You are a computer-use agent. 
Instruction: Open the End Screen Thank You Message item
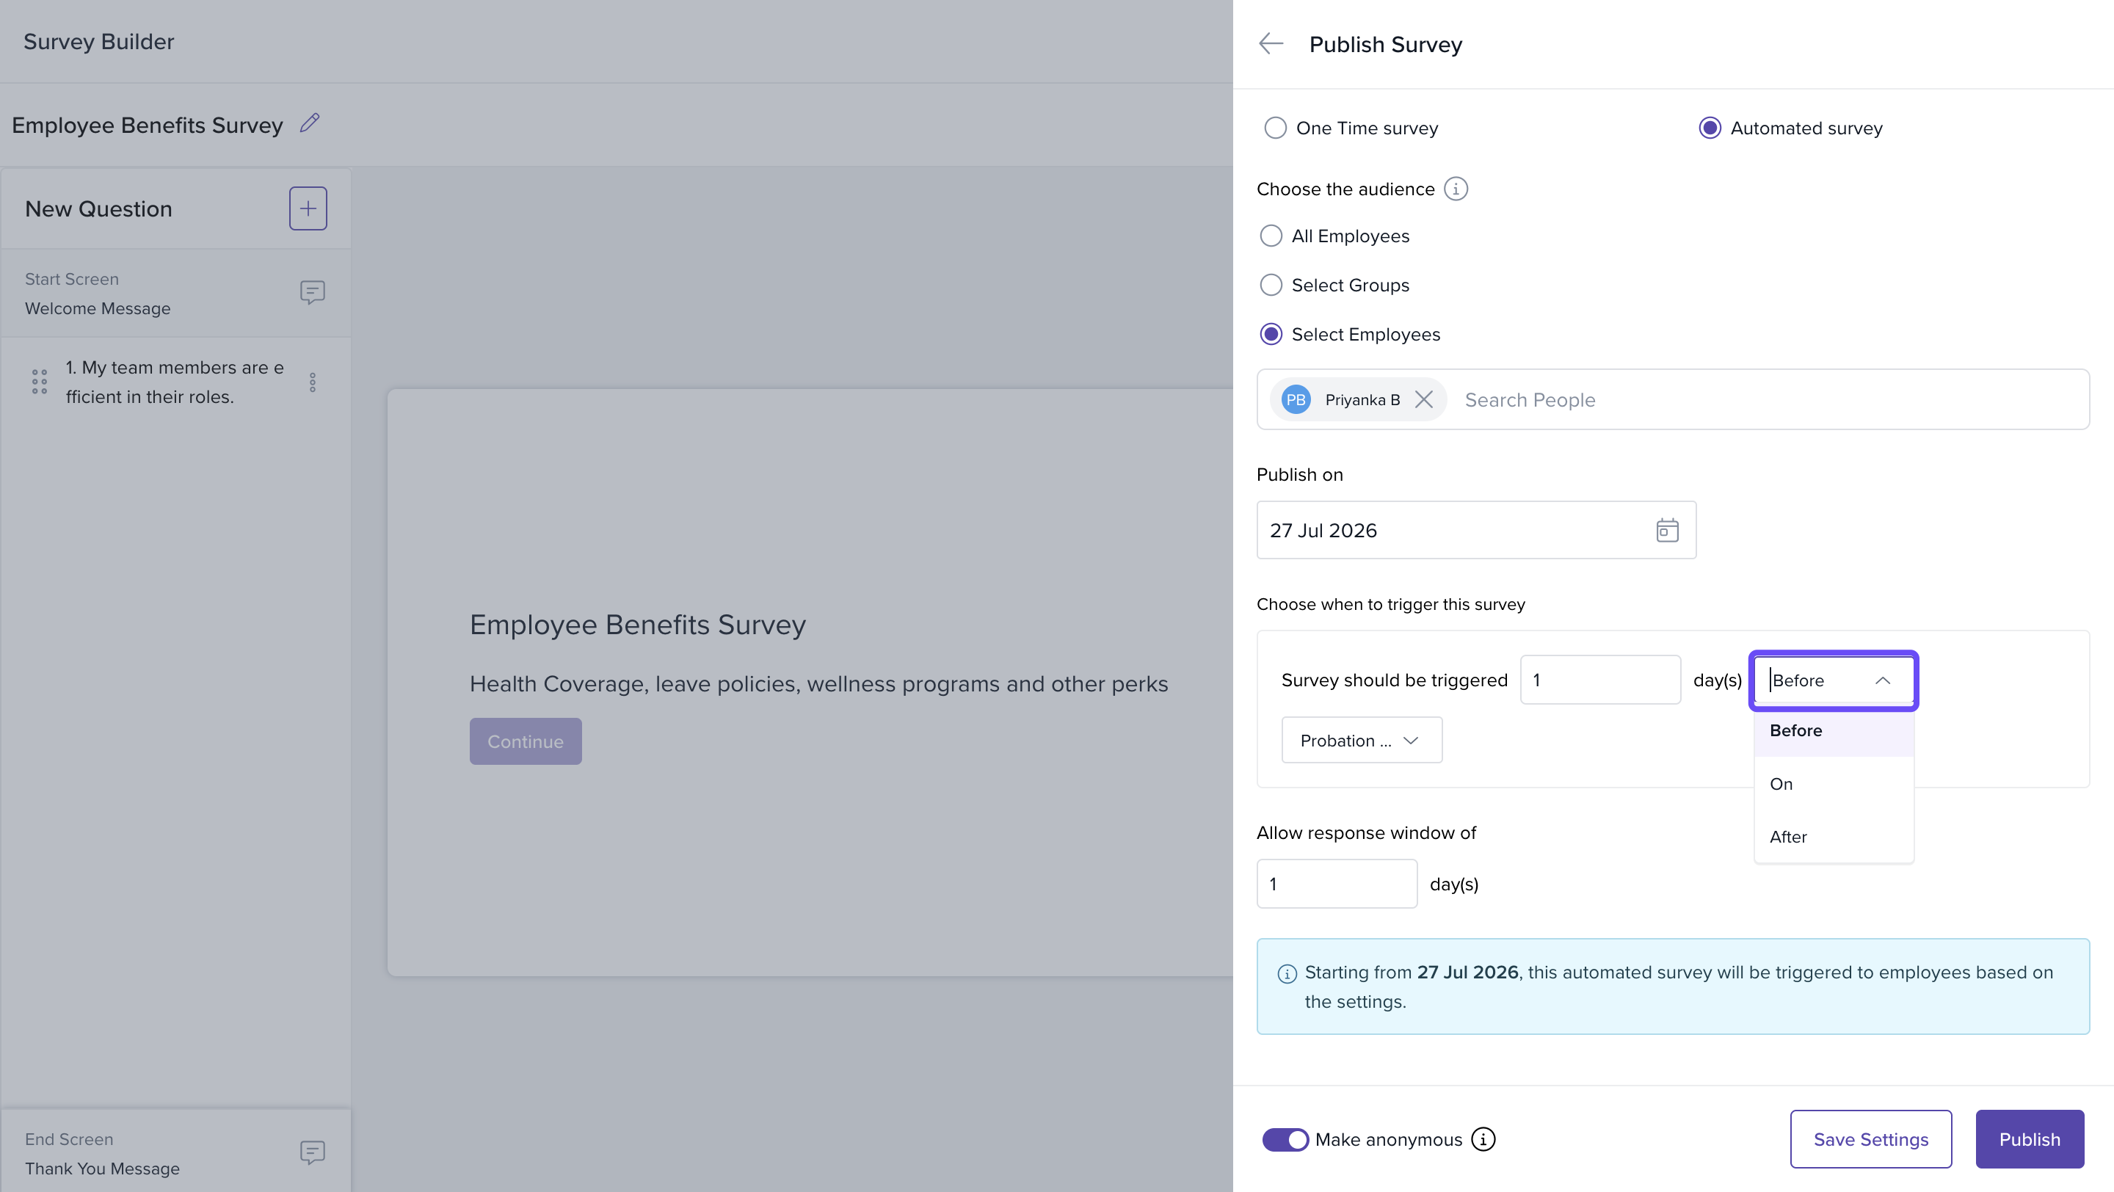(x=175, y=1153)
